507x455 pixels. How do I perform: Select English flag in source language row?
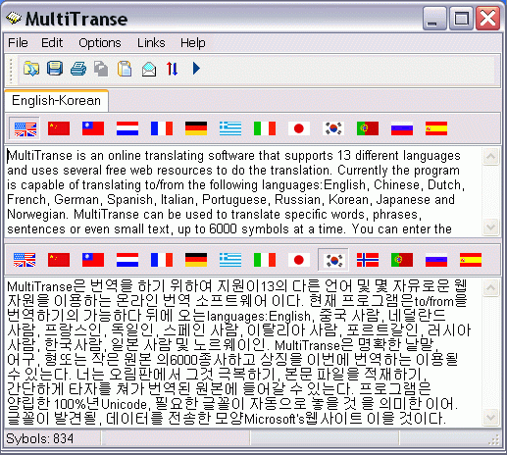[x=25, y=128]
